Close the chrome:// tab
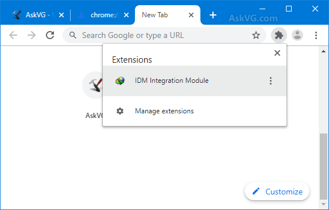This screenshot has width=329, height=210. click(x=126, y=15)
